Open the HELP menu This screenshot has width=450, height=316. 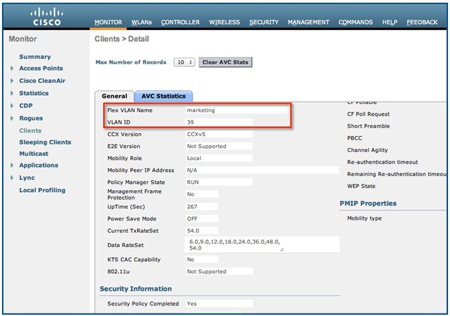(389, 22)
